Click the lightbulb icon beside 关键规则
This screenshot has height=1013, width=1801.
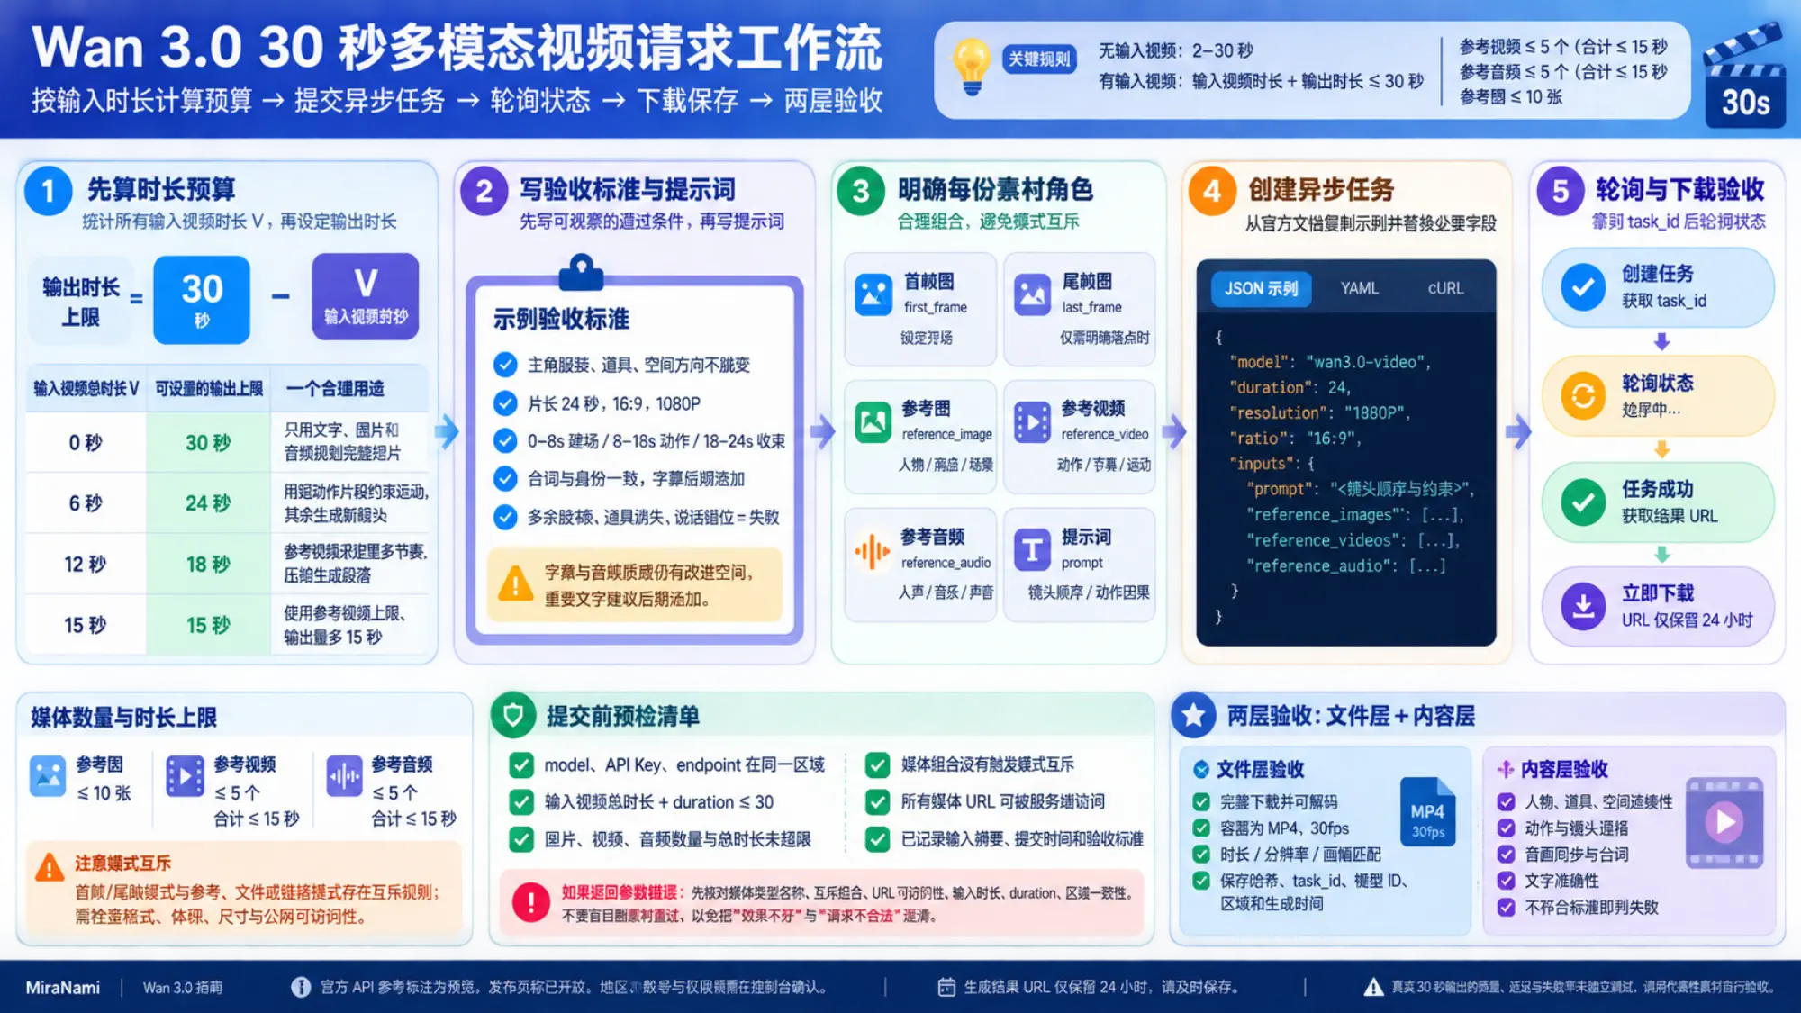[971, 67]
